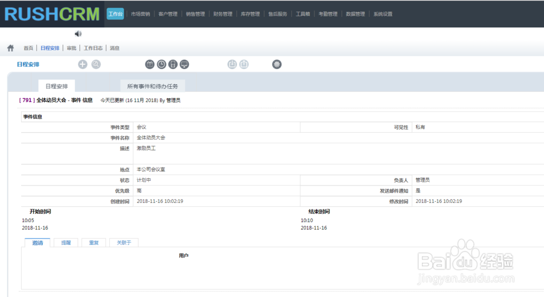Click the speaker announcement icon

click(x=78, y=34)
